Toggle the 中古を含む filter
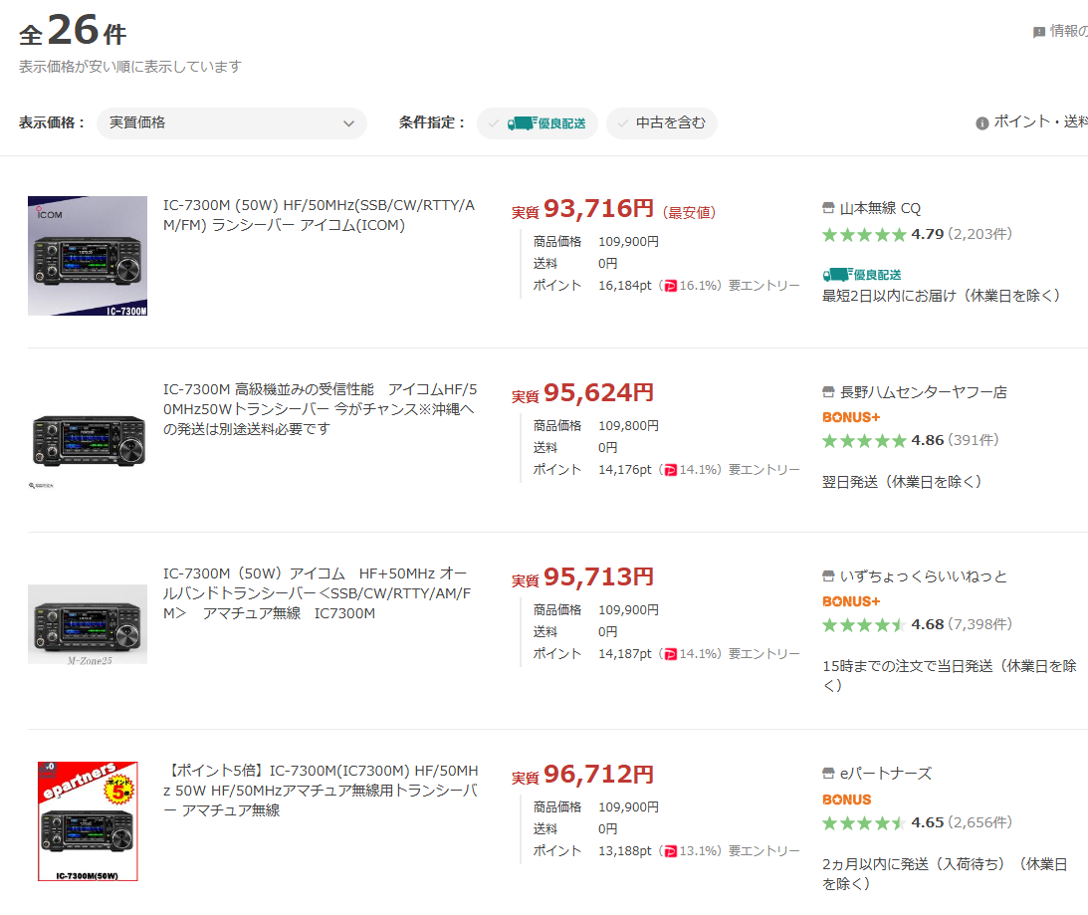 click(661, 123)
